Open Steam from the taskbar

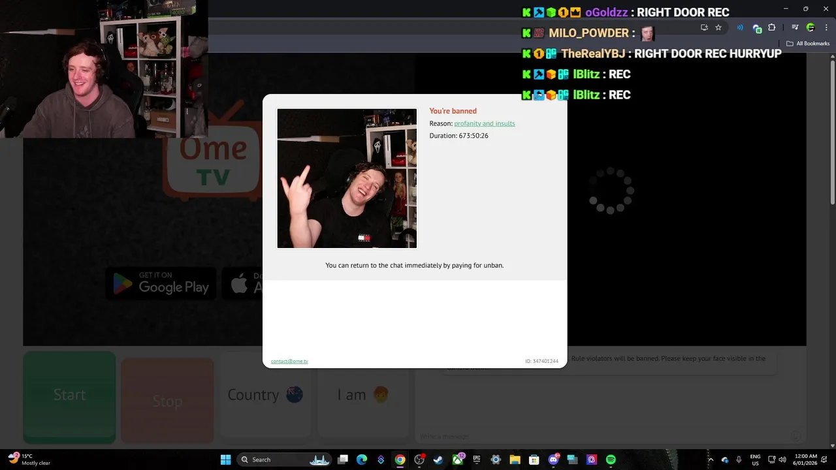(438, 460)
